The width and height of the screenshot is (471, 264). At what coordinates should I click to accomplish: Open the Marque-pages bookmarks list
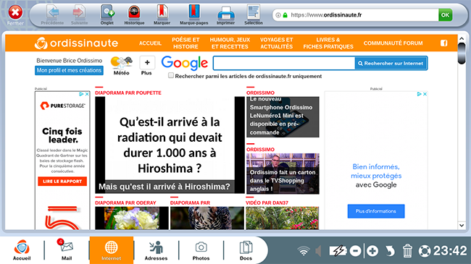point(193,14)
